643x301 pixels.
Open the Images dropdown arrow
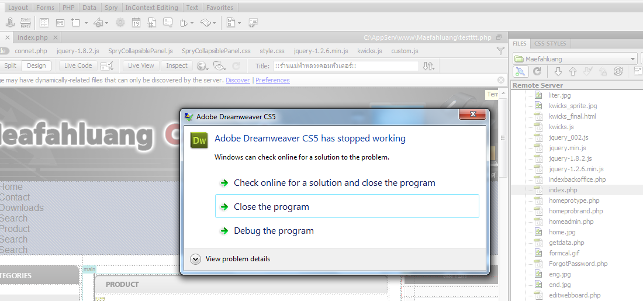click(x=86, y=23)
